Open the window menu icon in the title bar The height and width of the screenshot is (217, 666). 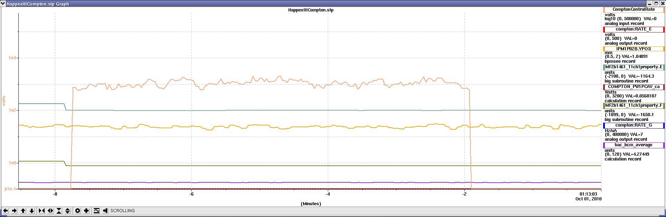pos(3,3)
